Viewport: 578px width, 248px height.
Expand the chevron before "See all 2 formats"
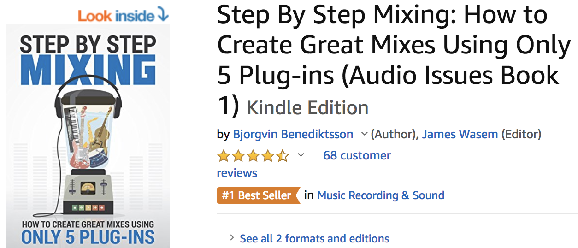[x=232, y=238]
